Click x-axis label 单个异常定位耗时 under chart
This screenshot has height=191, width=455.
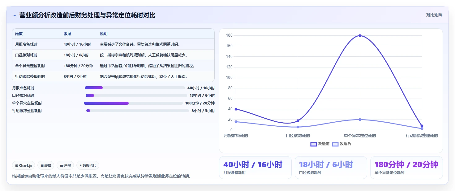[360, 136]
